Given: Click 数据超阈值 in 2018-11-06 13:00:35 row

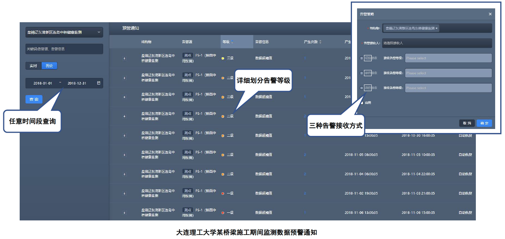Looking at the screenshot, I should click(264, 213).
